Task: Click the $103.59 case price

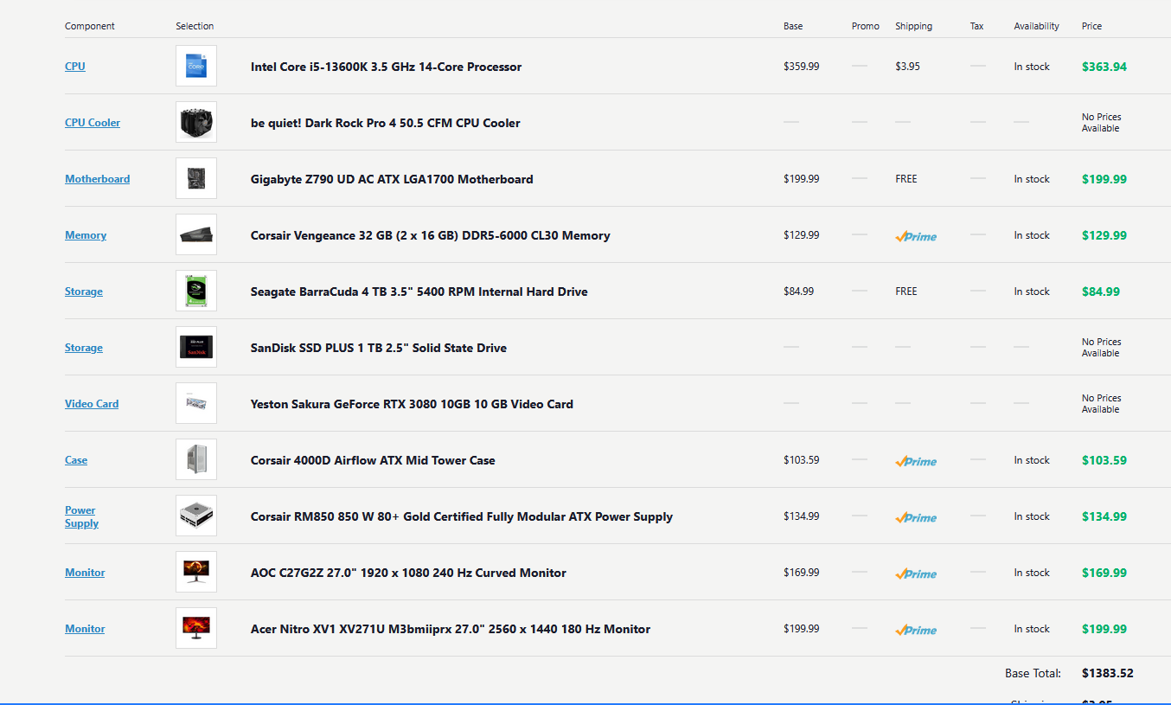Action: coord(1104,460)
